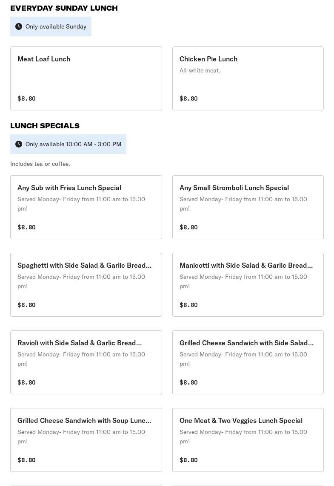Image resolution: width=334 pixels, height=486 pixels.
Task: Select Any Small Stromboli Lunch Special
Action: 248,207
